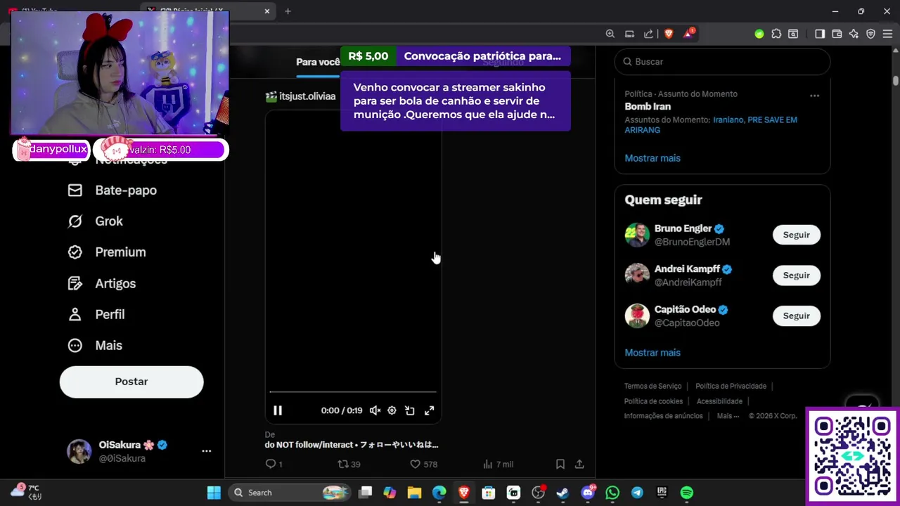Viewport: 900px width, 506px height.
Task: Bookmark the post
Action: [560, 464]
